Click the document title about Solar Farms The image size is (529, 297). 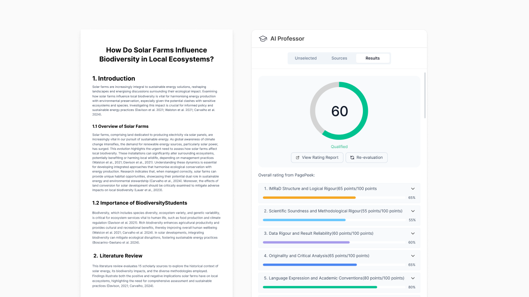pos(156,54)
